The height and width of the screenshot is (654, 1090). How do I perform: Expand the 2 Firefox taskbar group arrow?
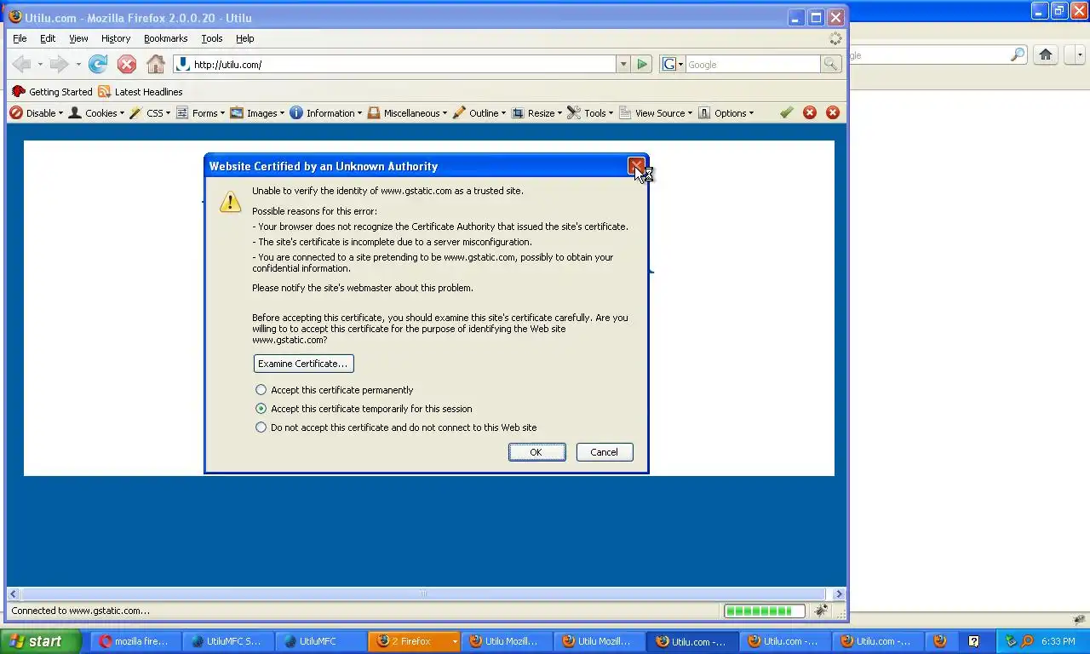click(455, 641)
